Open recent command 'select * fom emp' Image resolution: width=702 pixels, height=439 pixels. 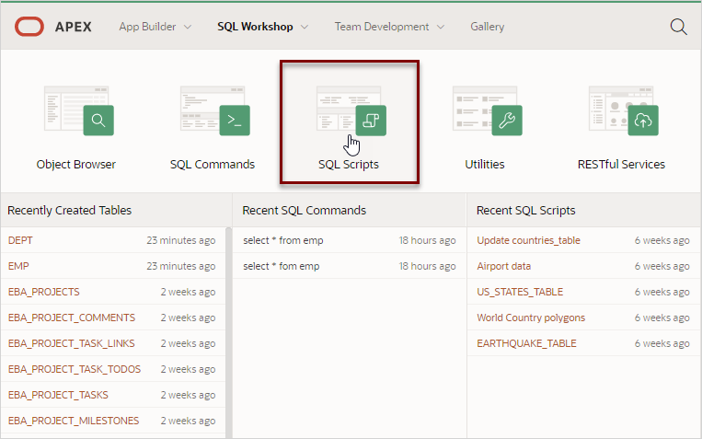pos(282,266)
